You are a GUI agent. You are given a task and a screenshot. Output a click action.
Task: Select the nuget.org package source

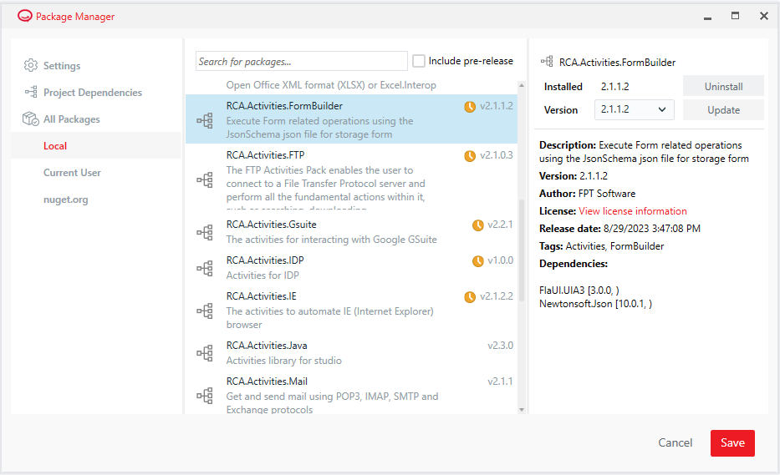[x=66, y=200]
